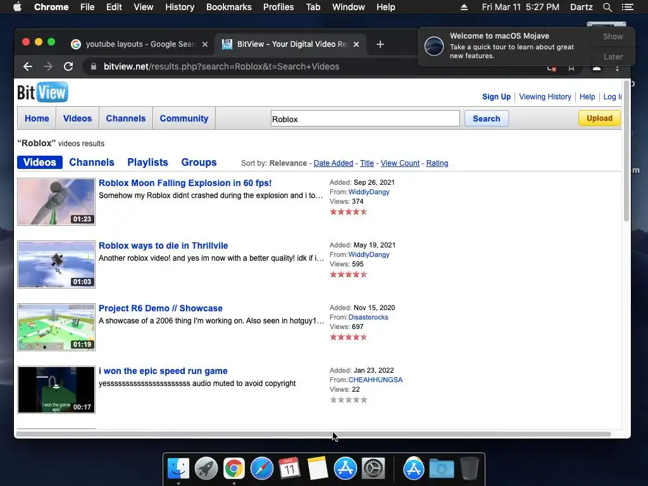648x486 pixels.
Task: Switch to youtube layouts Google Search tab
Action: pyautogui.click(x=140, y=44)
